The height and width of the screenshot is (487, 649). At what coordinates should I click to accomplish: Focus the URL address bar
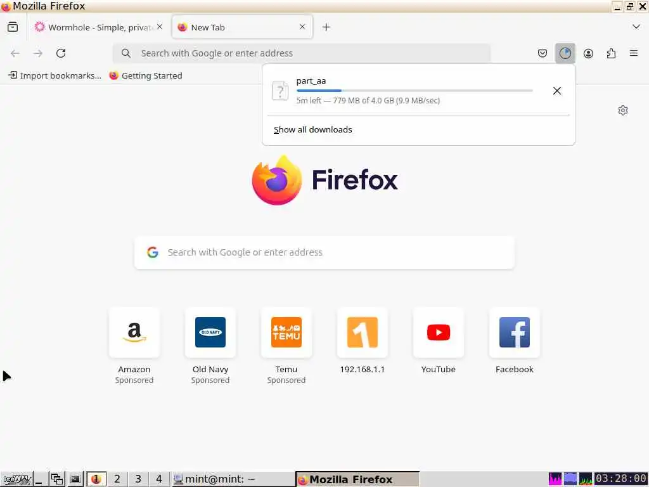click(x=301, y=53)
